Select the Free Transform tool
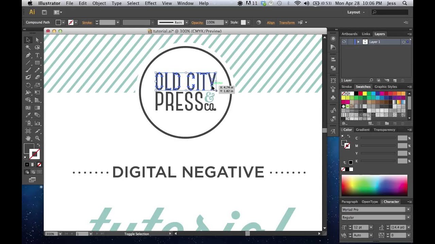Image resolution: width=435 pixels, height=244 pixels. (37, 93)
